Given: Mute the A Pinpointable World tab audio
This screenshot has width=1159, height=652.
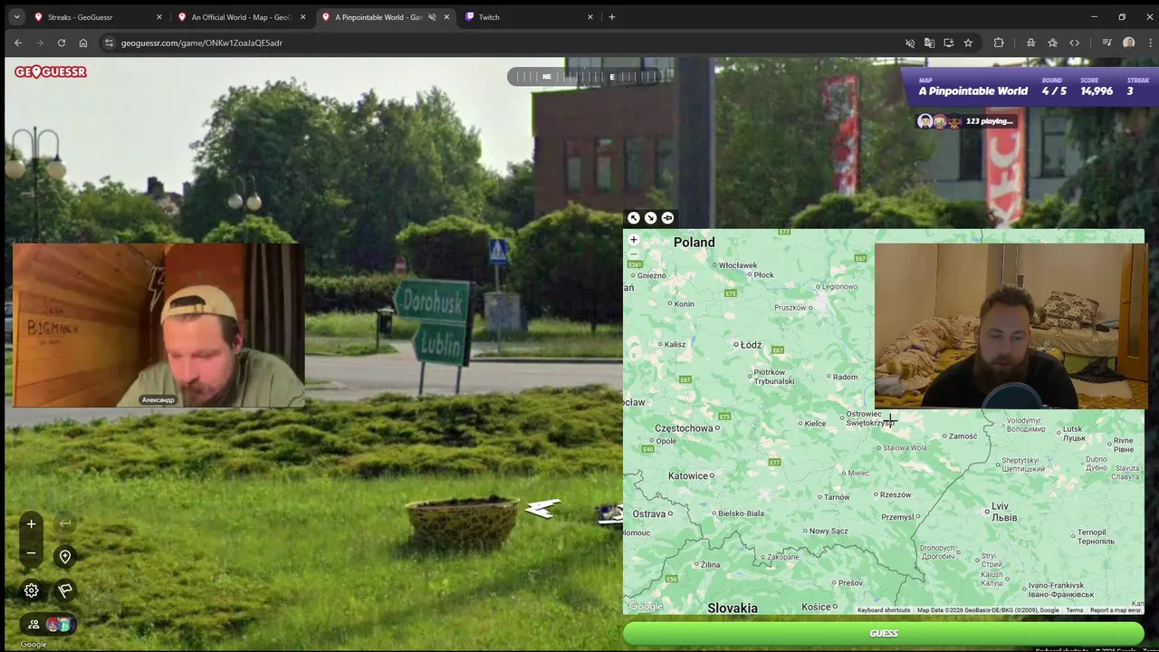Looking at the screenshot, I should [x=432, y=17].
